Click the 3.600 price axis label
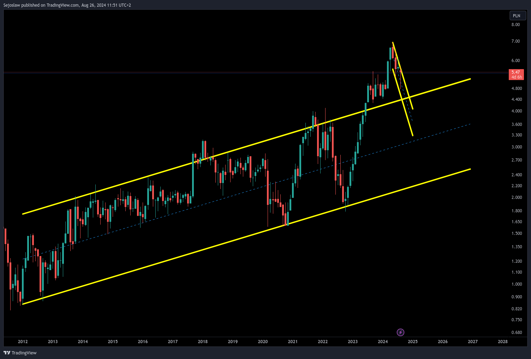Viewport: 531px width, 359px height. pyautogui.click(x=517, y=124)
